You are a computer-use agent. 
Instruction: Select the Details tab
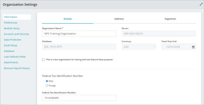click(x=68, y=19)
